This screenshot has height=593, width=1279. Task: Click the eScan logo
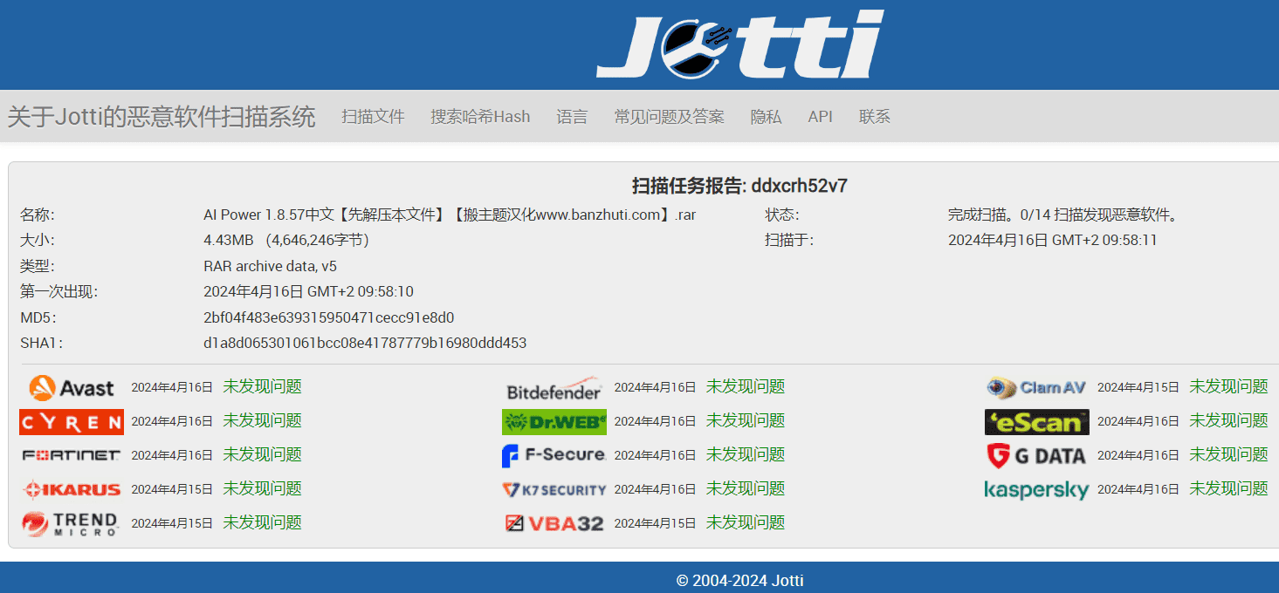coord(1037,422)
